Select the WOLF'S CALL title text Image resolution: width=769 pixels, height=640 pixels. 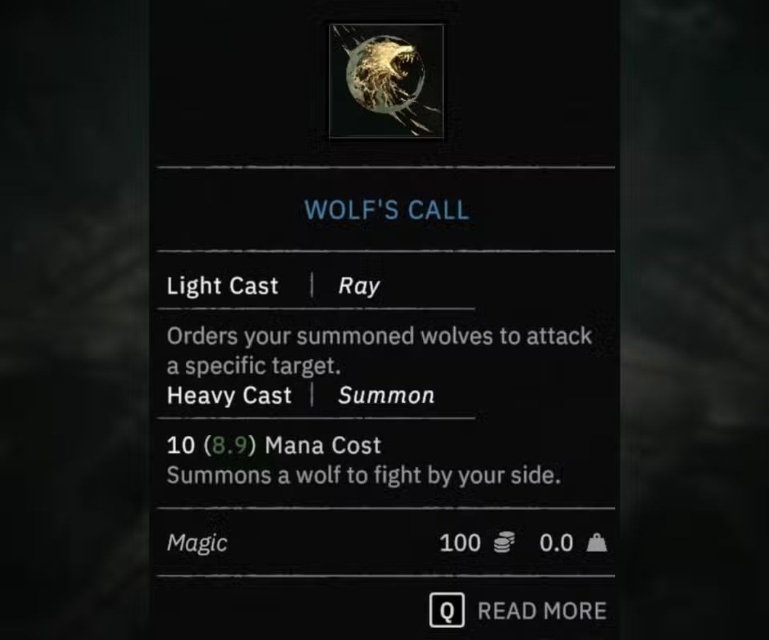coord(387,210)
